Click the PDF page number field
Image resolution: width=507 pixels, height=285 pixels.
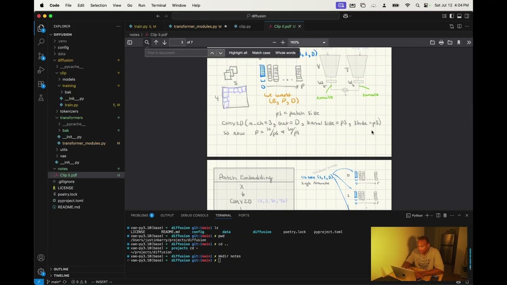177,42
